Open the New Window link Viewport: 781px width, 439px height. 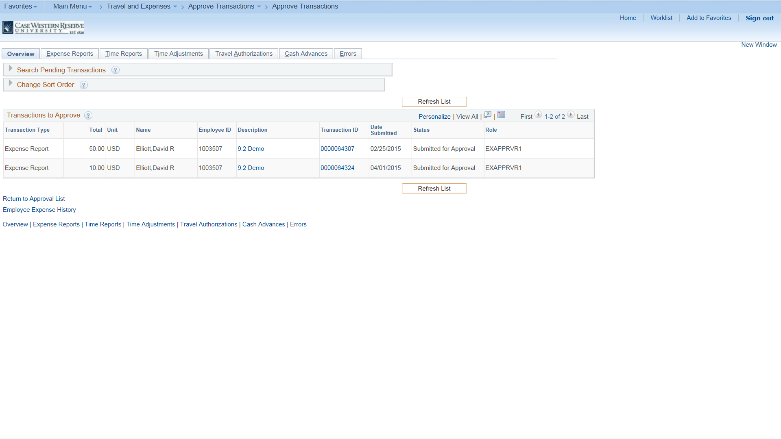(759, 44)
